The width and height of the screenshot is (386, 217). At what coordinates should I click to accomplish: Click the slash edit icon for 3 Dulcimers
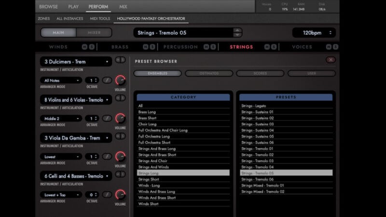[106, 80]
